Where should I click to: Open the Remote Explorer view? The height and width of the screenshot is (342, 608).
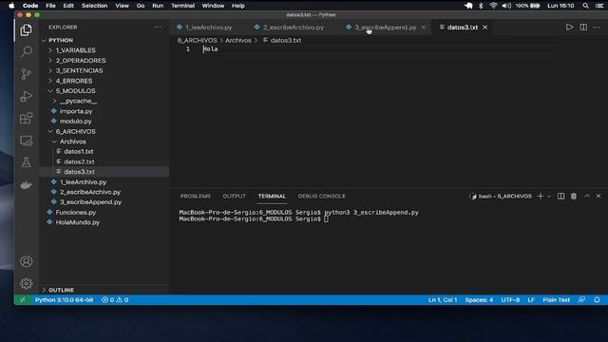(26, 141)
